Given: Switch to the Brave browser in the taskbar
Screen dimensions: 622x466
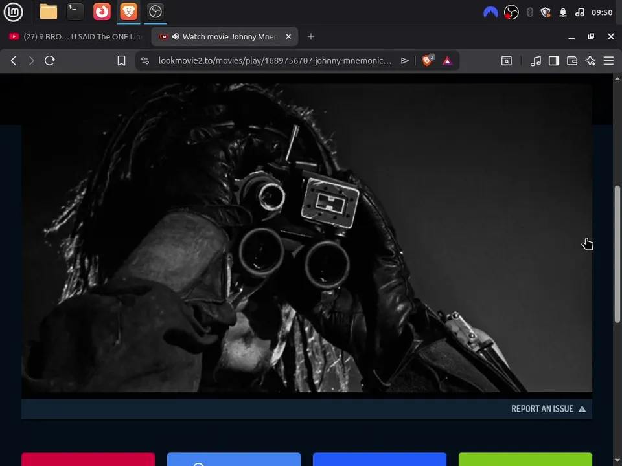Looking at the screenshot, I should 128,12.
